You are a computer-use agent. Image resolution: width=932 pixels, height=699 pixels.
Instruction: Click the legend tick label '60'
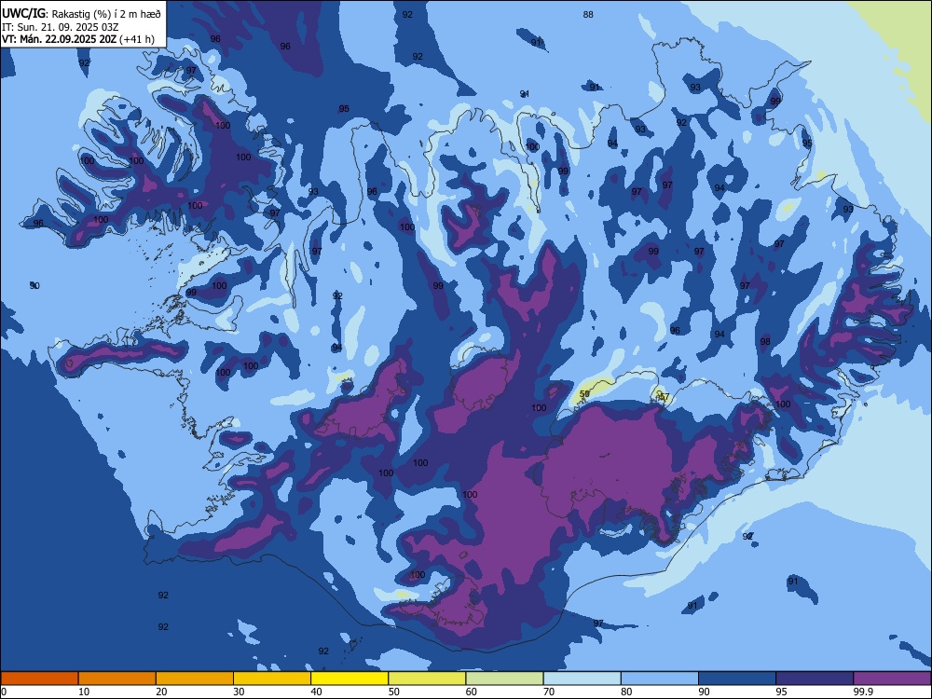(472, 692)
